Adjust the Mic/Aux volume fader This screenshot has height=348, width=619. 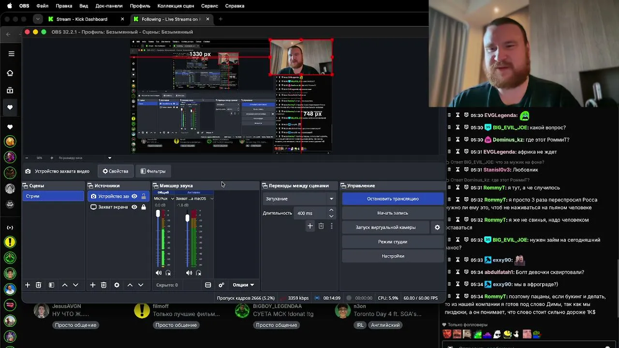click(x=158, y=214)
